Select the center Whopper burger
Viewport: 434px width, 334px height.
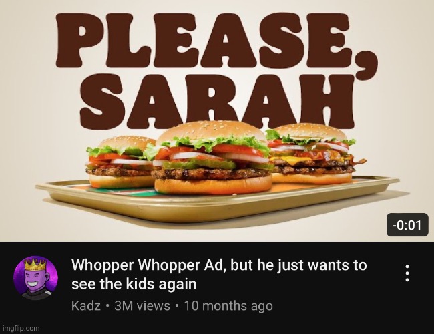(x=213, y=158)
